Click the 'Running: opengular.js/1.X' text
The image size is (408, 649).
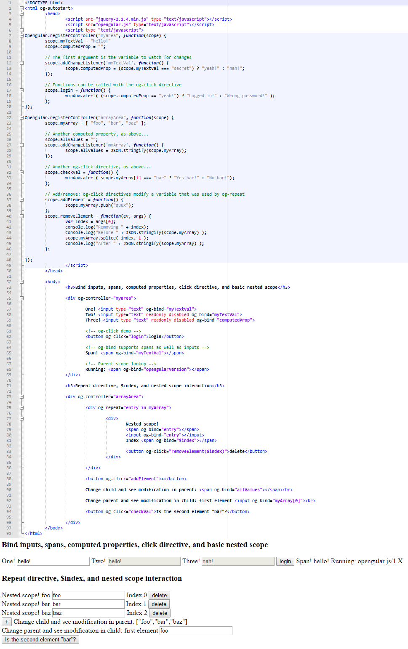coord(367,561)
